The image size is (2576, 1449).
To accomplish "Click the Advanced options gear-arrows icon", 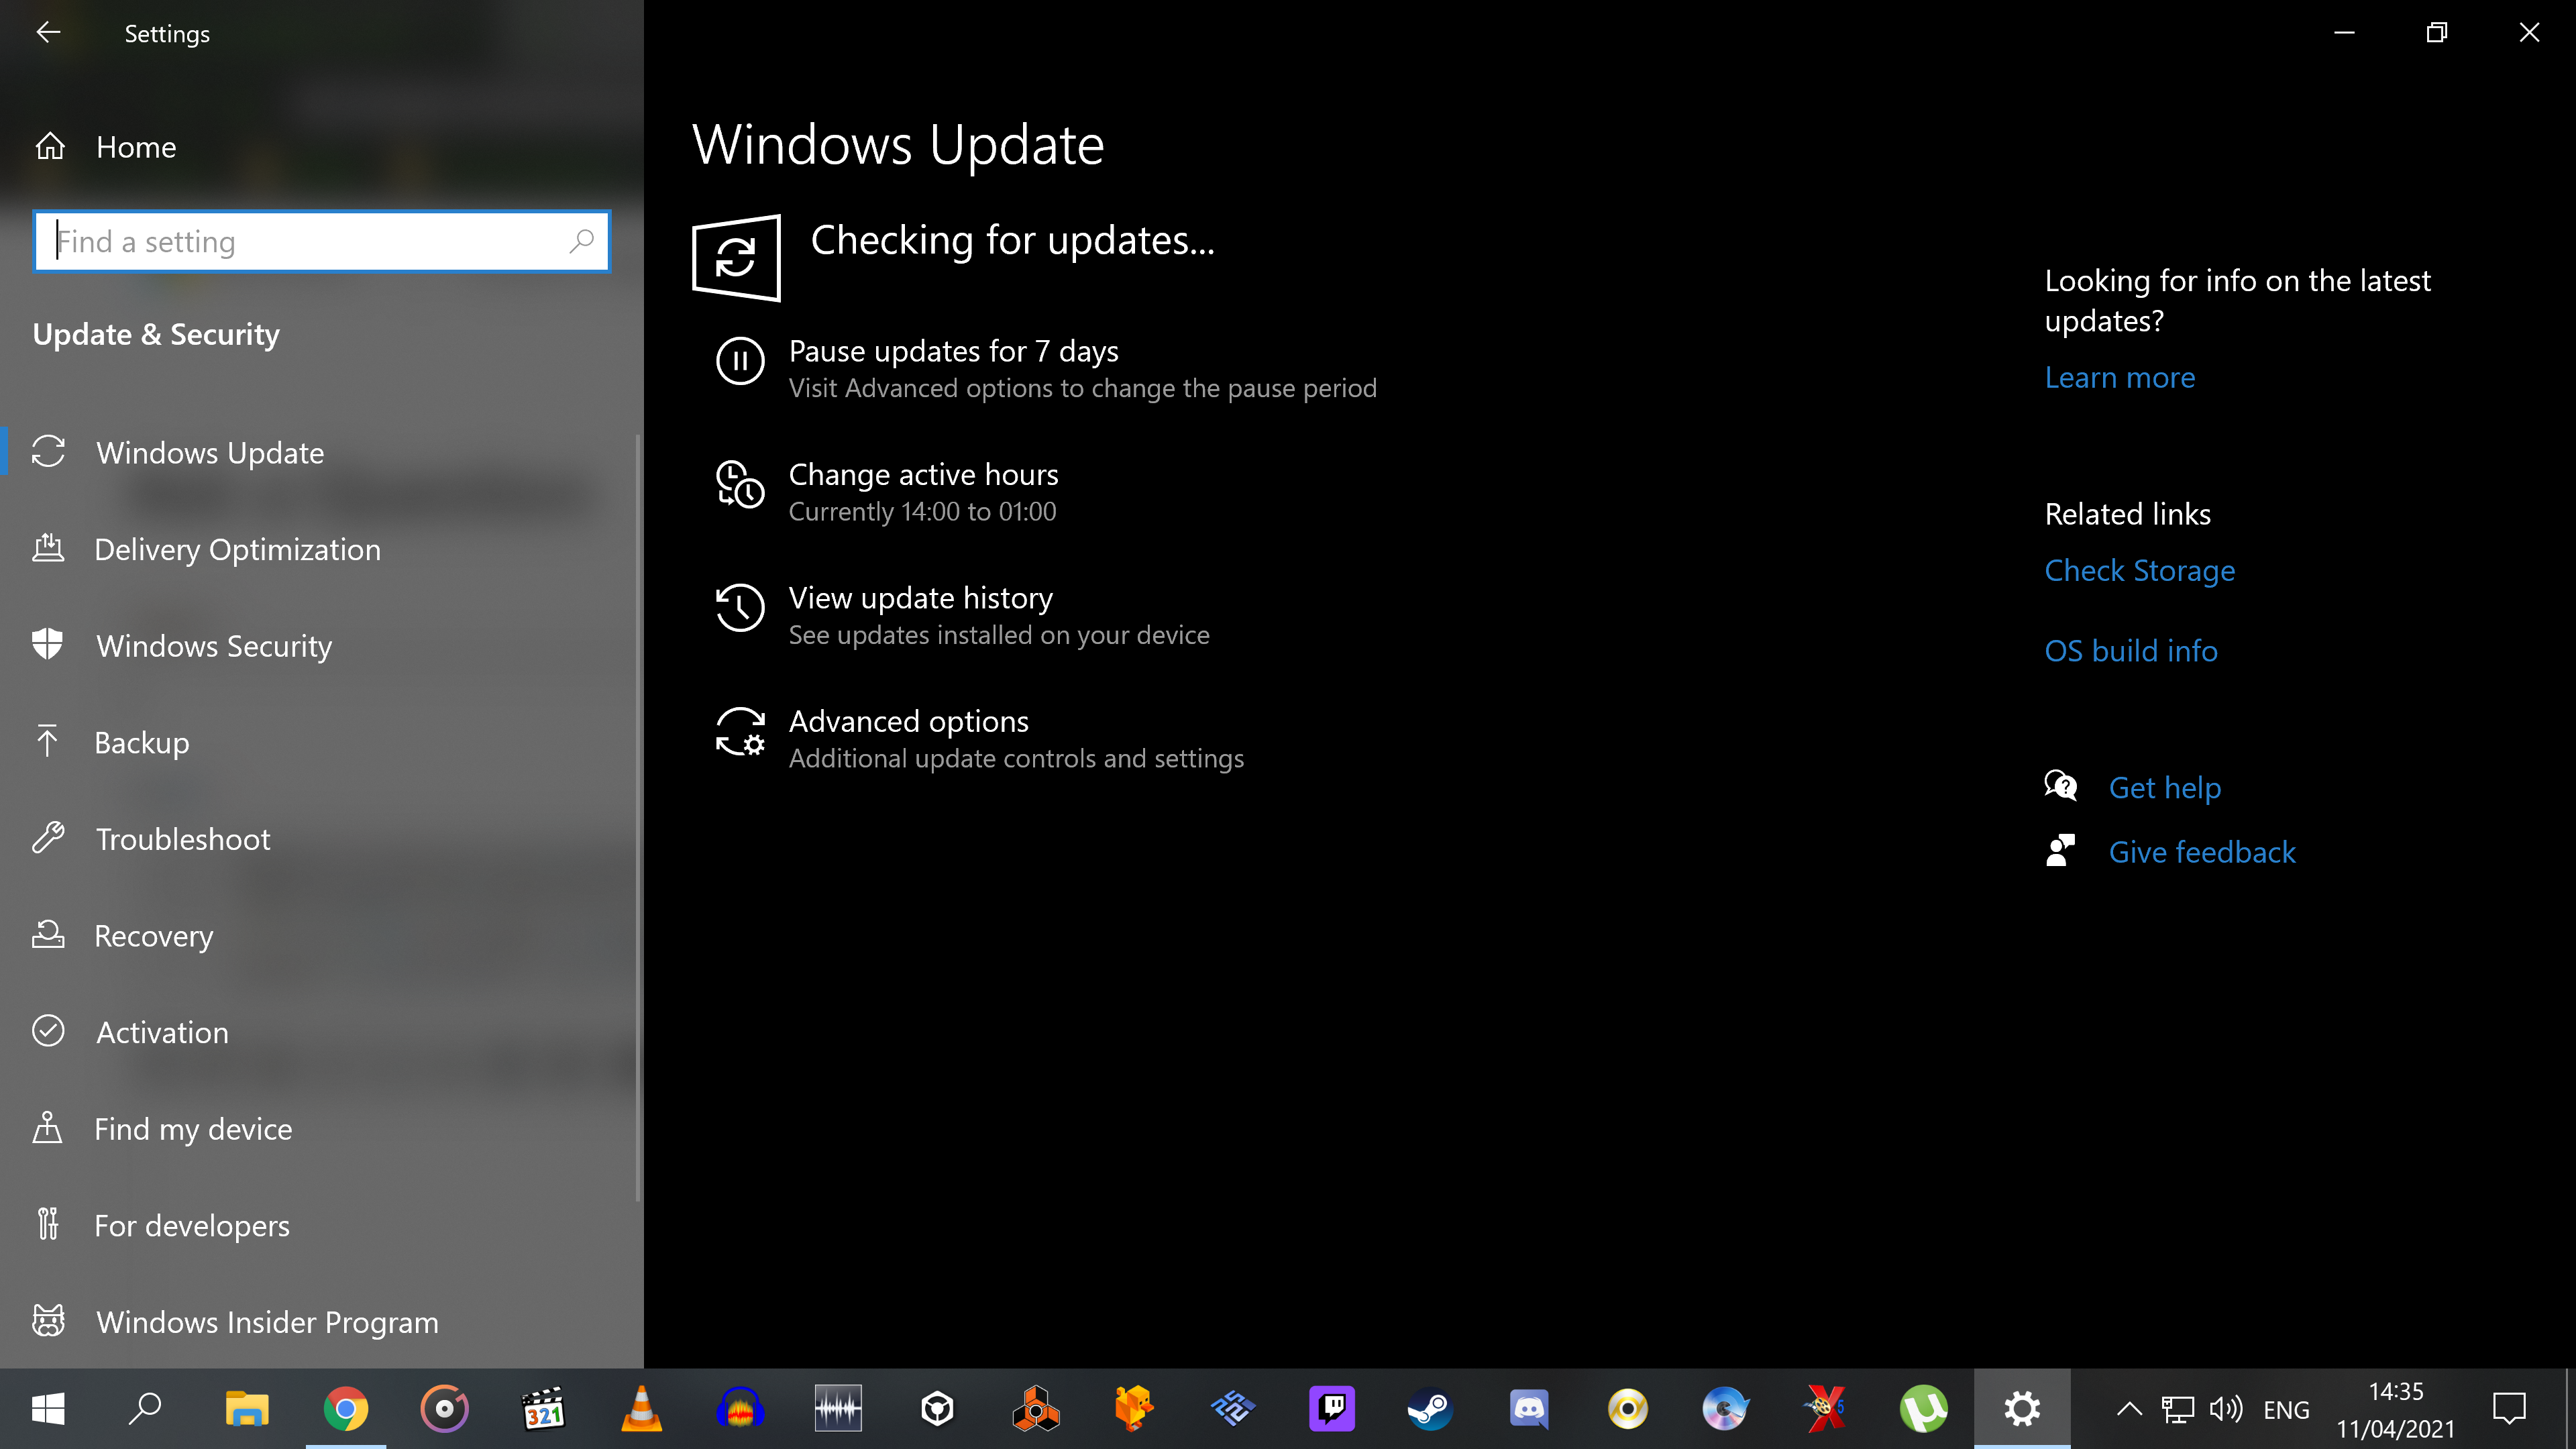I will [x=740, y=731].
